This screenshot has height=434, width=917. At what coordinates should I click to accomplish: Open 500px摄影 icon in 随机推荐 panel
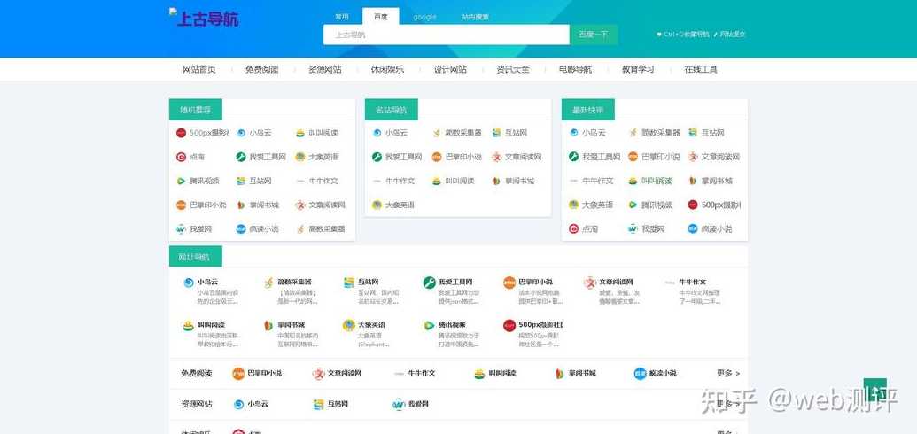[182, 133]
